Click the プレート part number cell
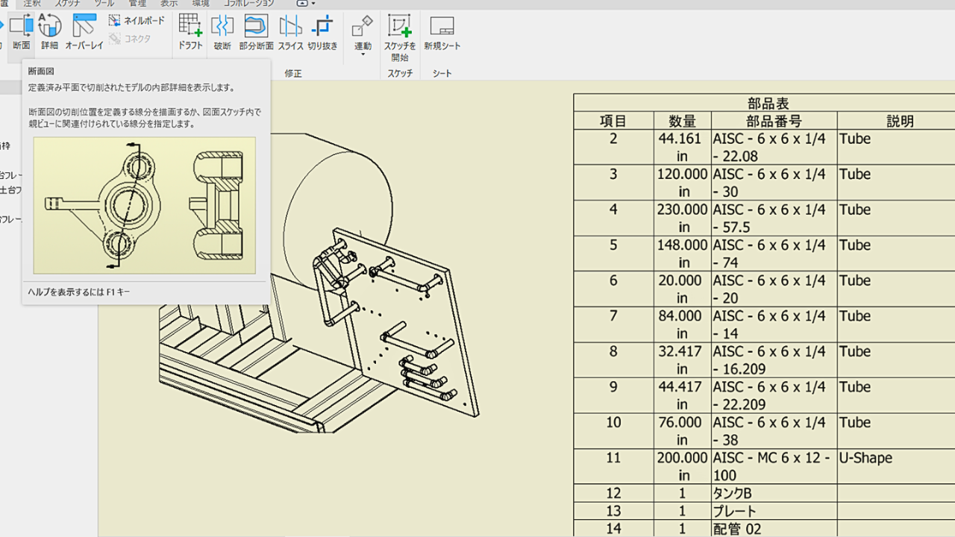955x537 pixels. coord(774,511)
